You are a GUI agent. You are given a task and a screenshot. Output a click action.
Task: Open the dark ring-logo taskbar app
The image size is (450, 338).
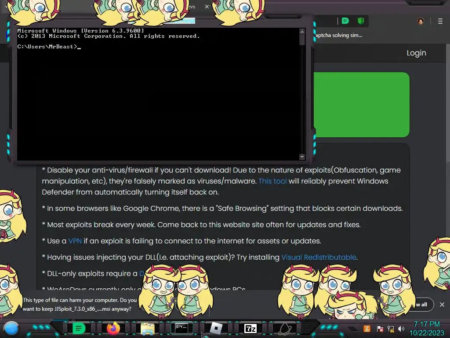coord(285,328)
